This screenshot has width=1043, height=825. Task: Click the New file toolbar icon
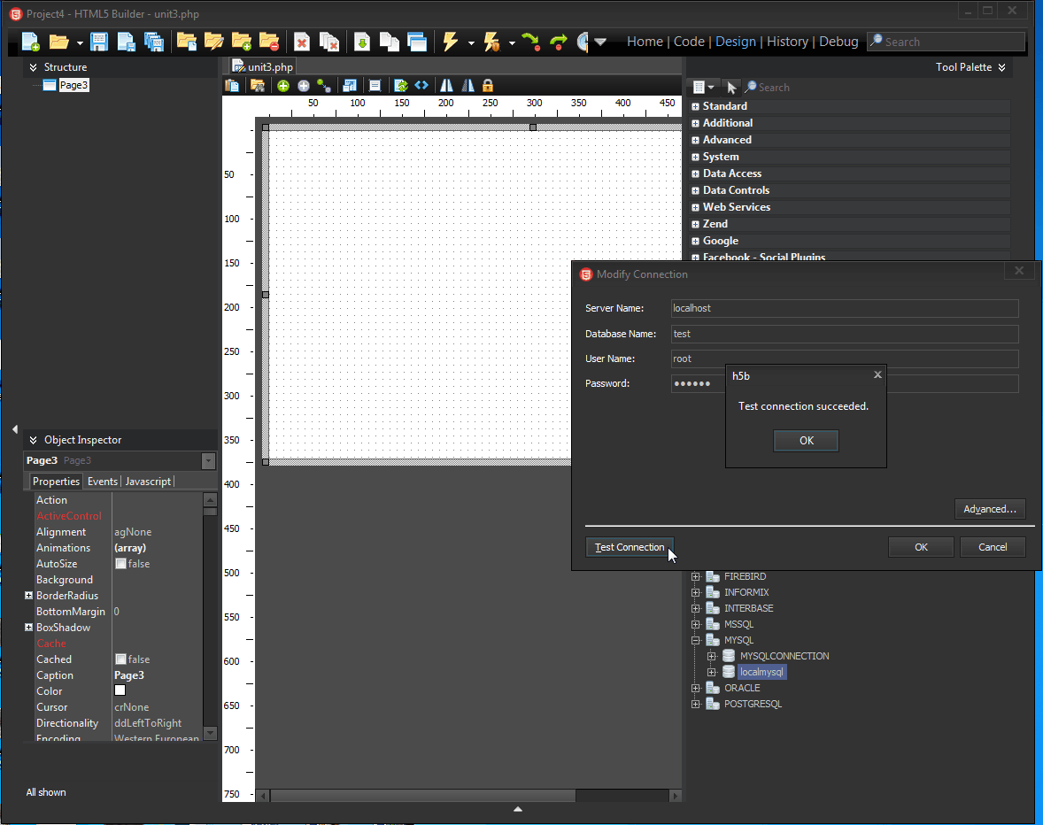[31, 42]
